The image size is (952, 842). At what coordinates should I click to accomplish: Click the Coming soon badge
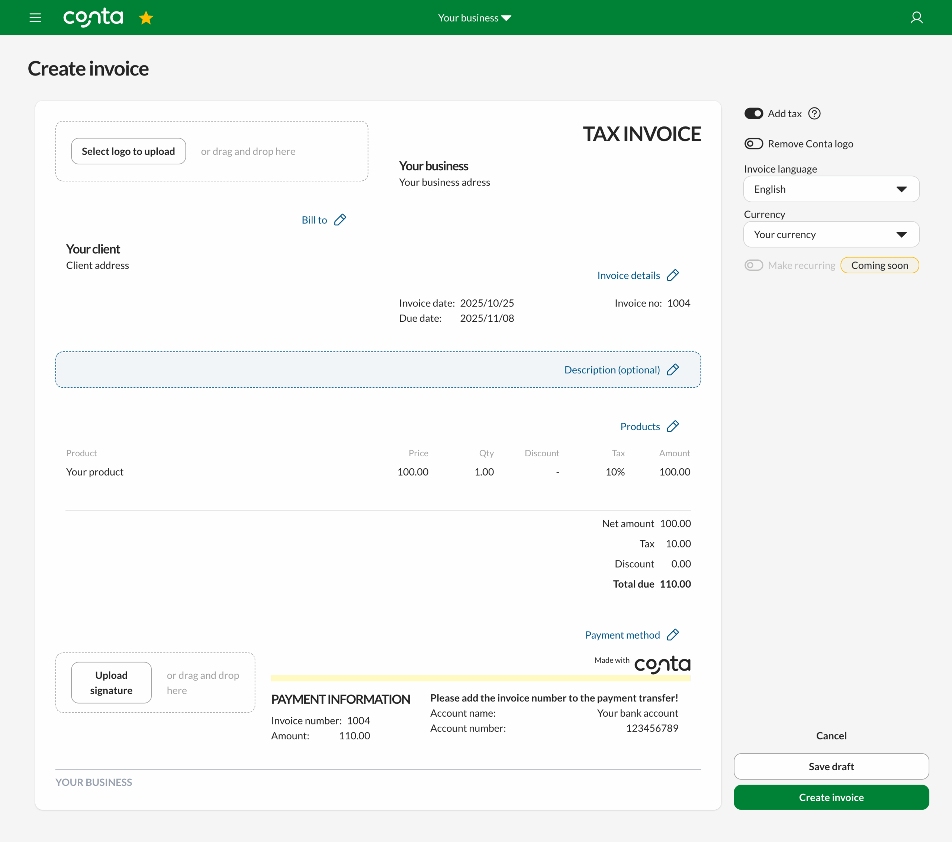879,265
